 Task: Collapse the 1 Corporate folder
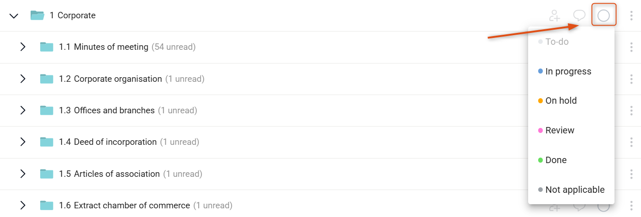point(14,16)
